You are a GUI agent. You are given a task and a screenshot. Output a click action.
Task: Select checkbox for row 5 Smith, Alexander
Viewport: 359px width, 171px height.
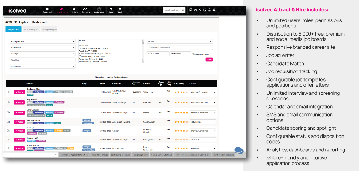[8, 131]
